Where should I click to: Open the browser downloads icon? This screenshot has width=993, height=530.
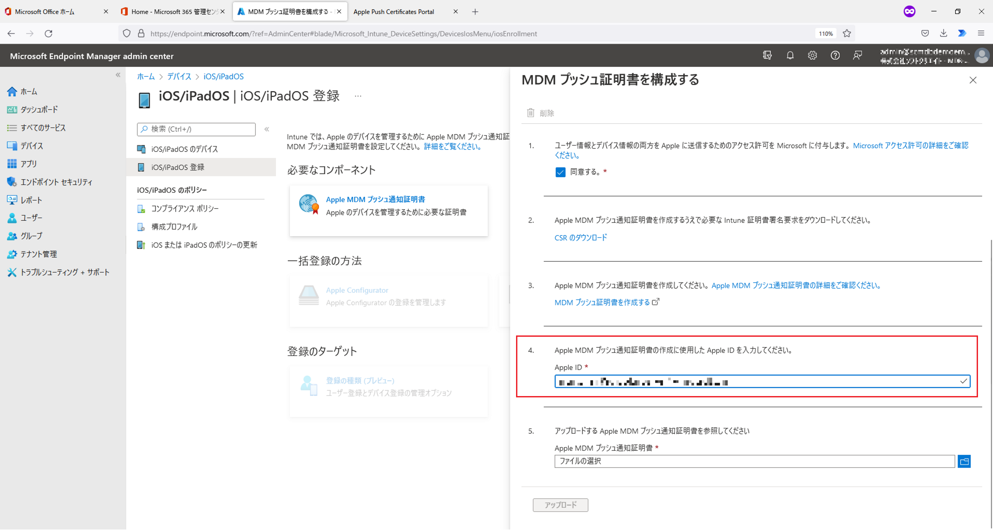pyautogui.click(x=943, y=33)
